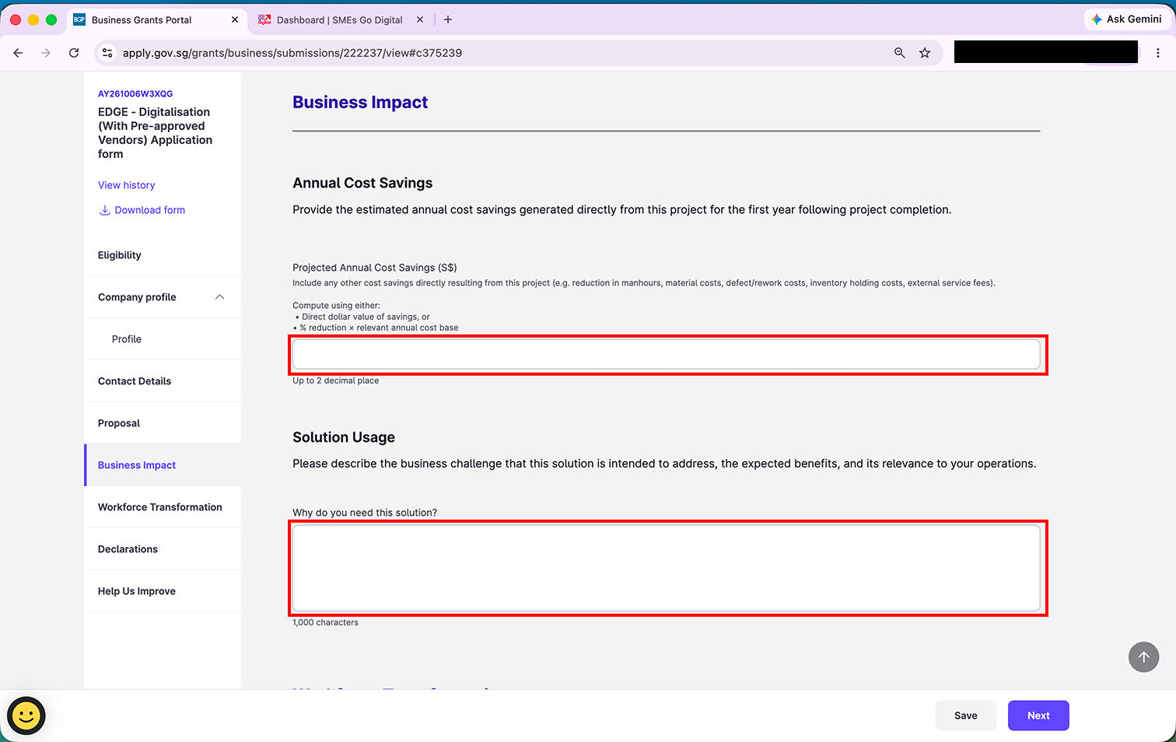Reload the current page
Screen dimensions: 1176x742
click(74, 53)
